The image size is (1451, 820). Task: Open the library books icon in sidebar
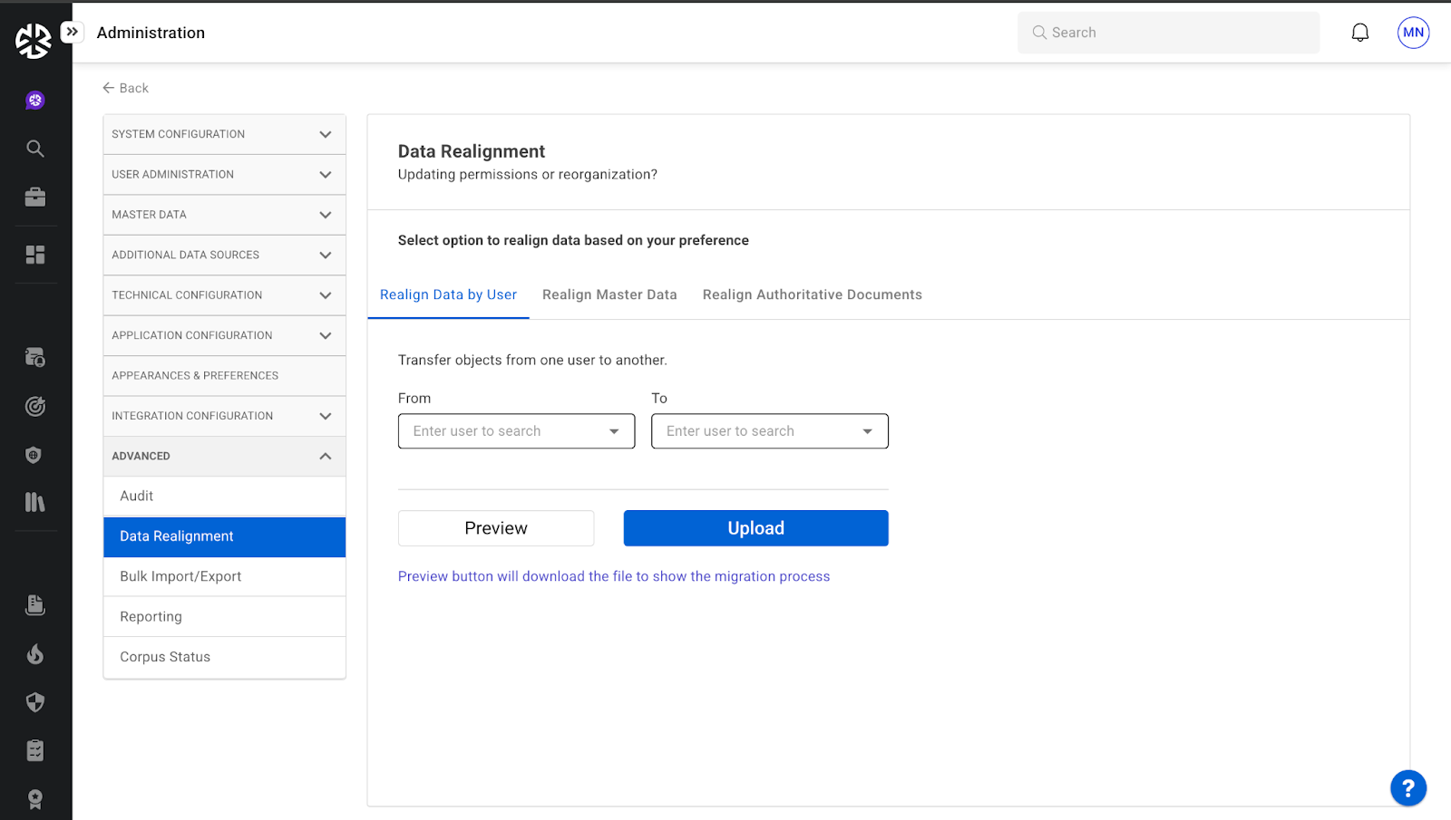(35, 502)
